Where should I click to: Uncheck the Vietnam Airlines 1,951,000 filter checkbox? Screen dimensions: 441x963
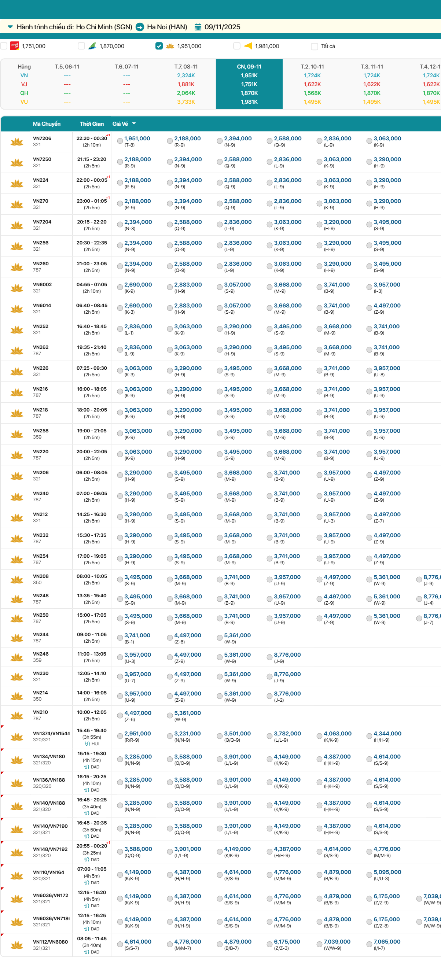[159, 46]
